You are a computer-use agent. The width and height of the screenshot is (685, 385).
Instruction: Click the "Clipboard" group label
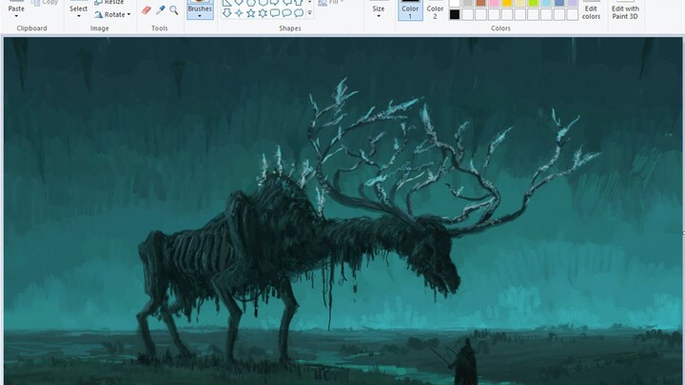click(x=32, y=28)
